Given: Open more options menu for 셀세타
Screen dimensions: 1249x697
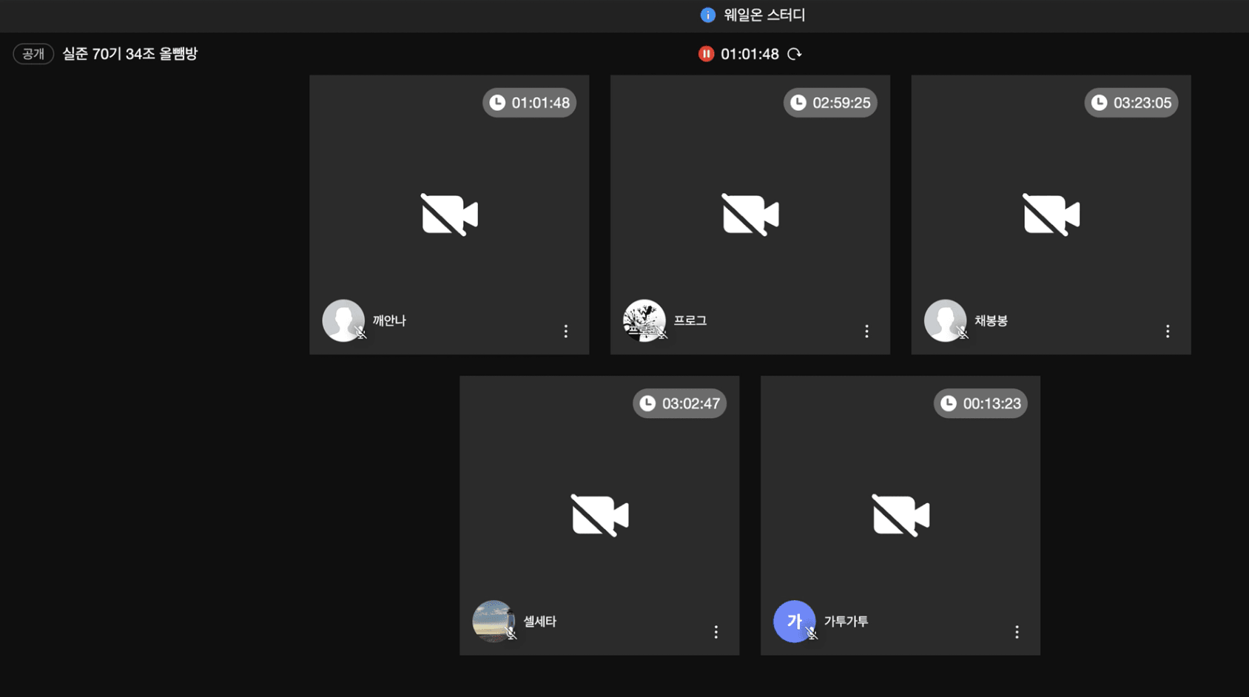Looking at the screenshot, I should 716,632.
